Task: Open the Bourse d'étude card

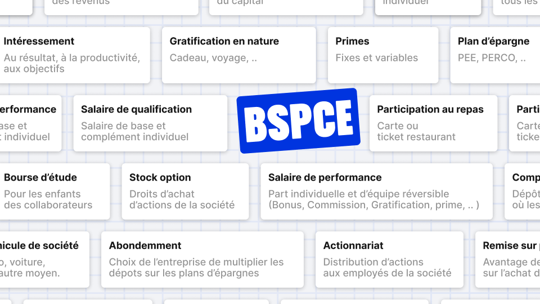Action: point(55,191)
